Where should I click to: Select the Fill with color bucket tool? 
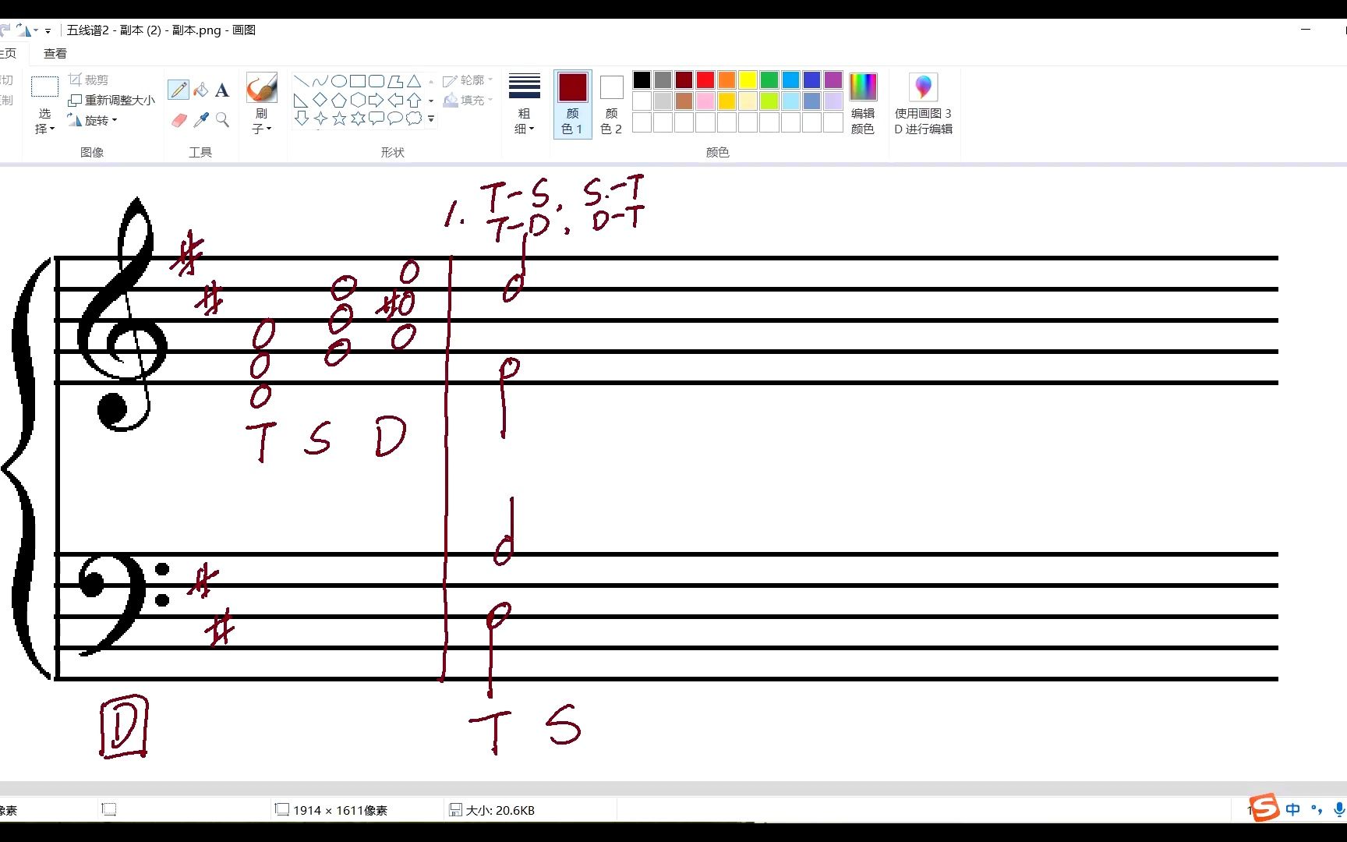tap(200, 90)
